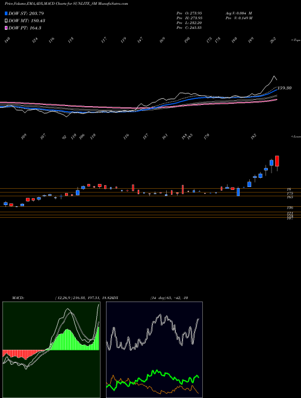Open the green MACD histogram panel
Image resolution: width=301 pixels, height=398 pixels.
coord(51,350)
